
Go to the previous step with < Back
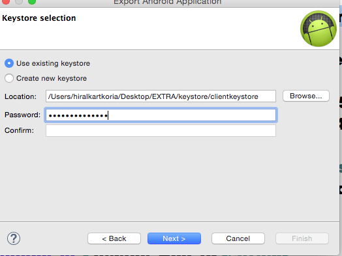pyautogui.click(x=114, y=238)
